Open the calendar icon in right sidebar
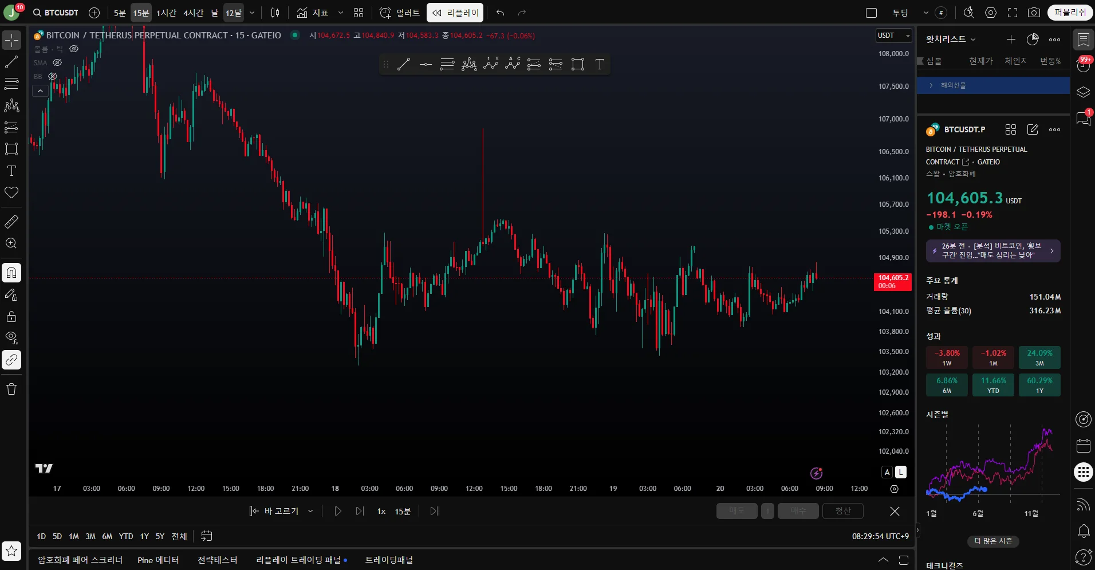The width and height of the screenshot is (1095, 570). pos(1083,445)
